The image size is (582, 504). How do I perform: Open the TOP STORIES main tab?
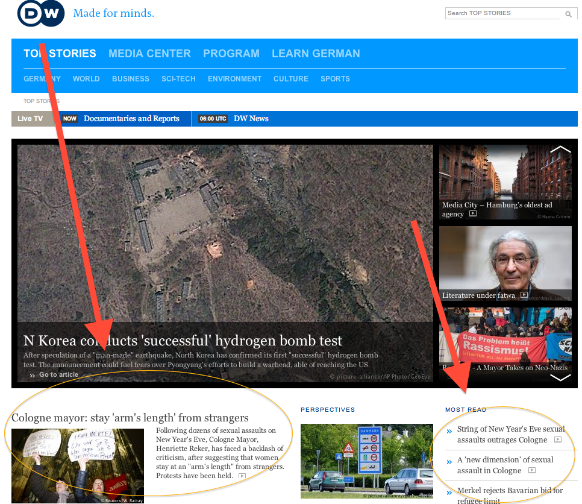tap(60, 54)
